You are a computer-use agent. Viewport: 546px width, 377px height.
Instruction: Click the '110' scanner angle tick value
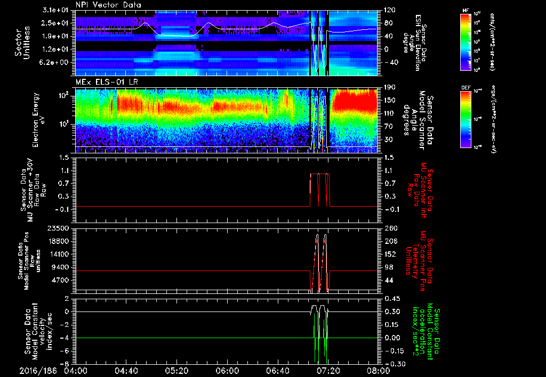click(x=389, y=113)
